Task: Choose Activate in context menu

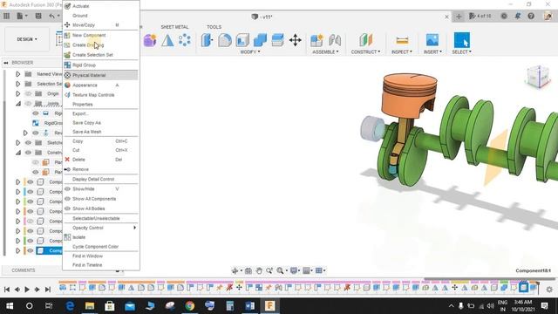Action: click(101, 6)
